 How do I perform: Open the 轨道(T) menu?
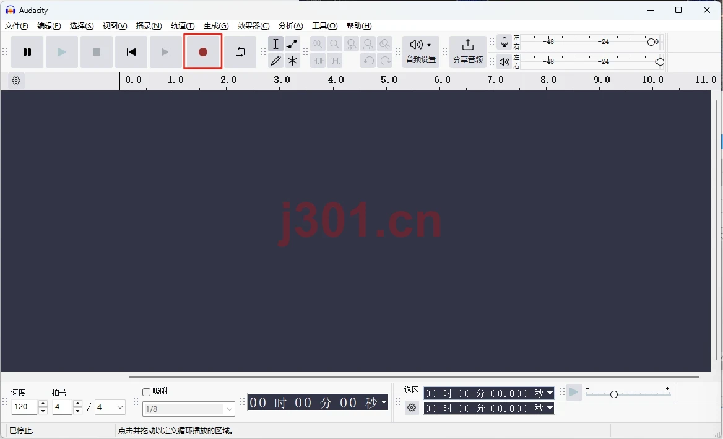[183, 26]
